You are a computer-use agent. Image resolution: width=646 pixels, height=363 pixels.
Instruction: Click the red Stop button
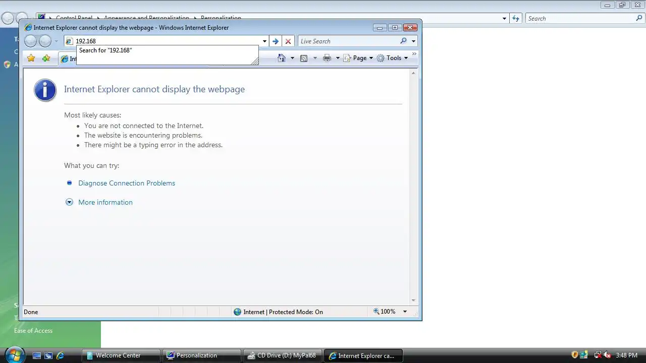click(288, 41)
